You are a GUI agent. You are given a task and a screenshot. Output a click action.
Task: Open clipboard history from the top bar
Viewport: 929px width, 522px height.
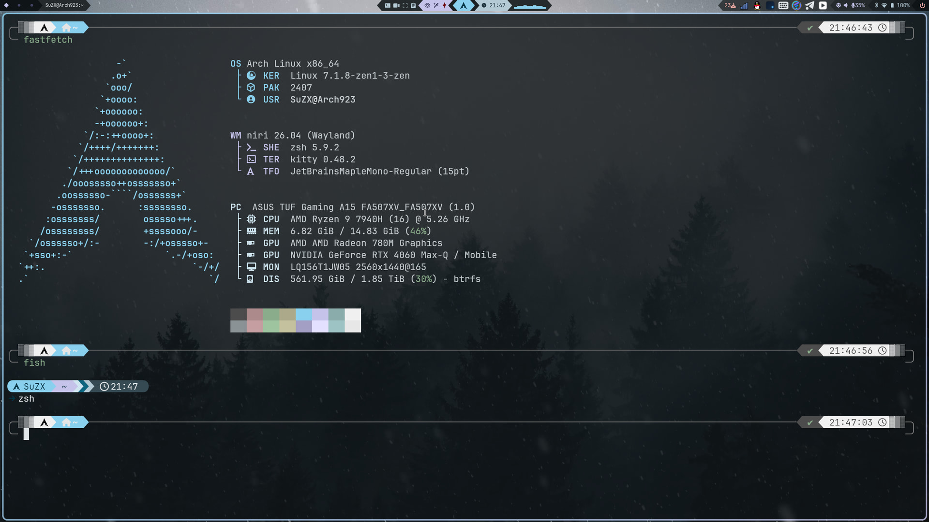click(x=413, y=5)
